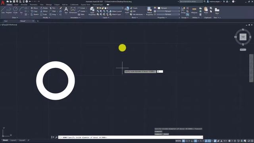This screenshot has height=143, width=254.
Task: Click the Leader tool
Action: (x=82, y=11)
